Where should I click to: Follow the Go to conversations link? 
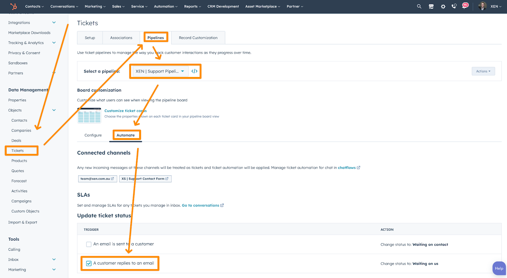point(201,205)
